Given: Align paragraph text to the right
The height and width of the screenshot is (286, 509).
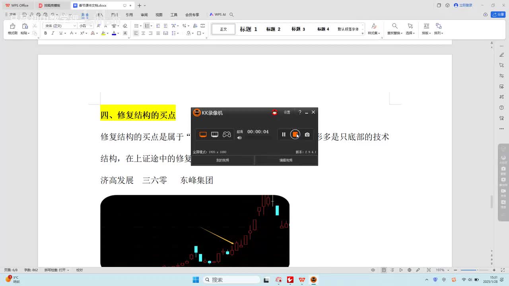Looking at the screenshot, I should pos(151,33).
